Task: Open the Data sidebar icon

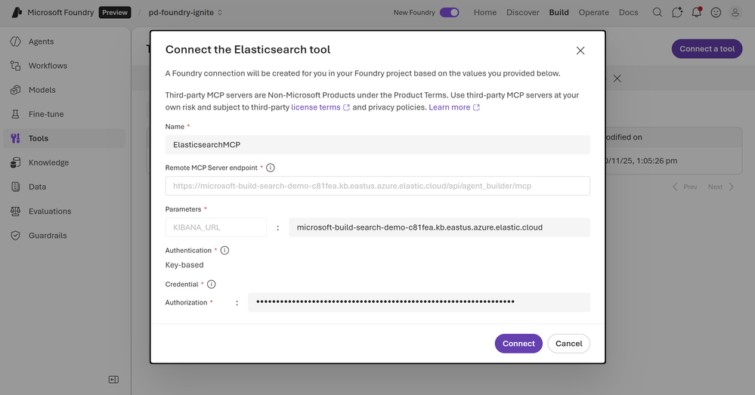Action: [x=15, y=187]
